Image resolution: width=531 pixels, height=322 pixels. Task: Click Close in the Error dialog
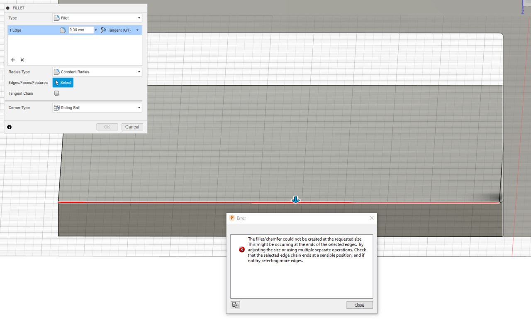coord(359,305)
